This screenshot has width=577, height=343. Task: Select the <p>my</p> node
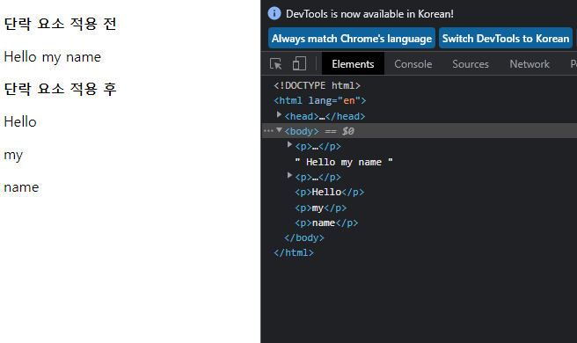tap(320, 208)
